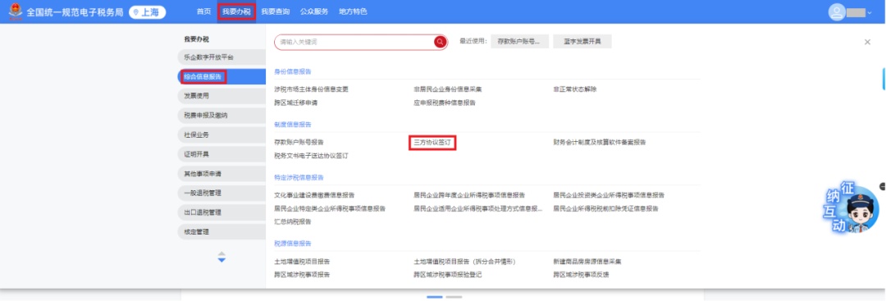Click recently used 蓝字发票开具 button
886x301 pixels.
(x=582, y=41)
